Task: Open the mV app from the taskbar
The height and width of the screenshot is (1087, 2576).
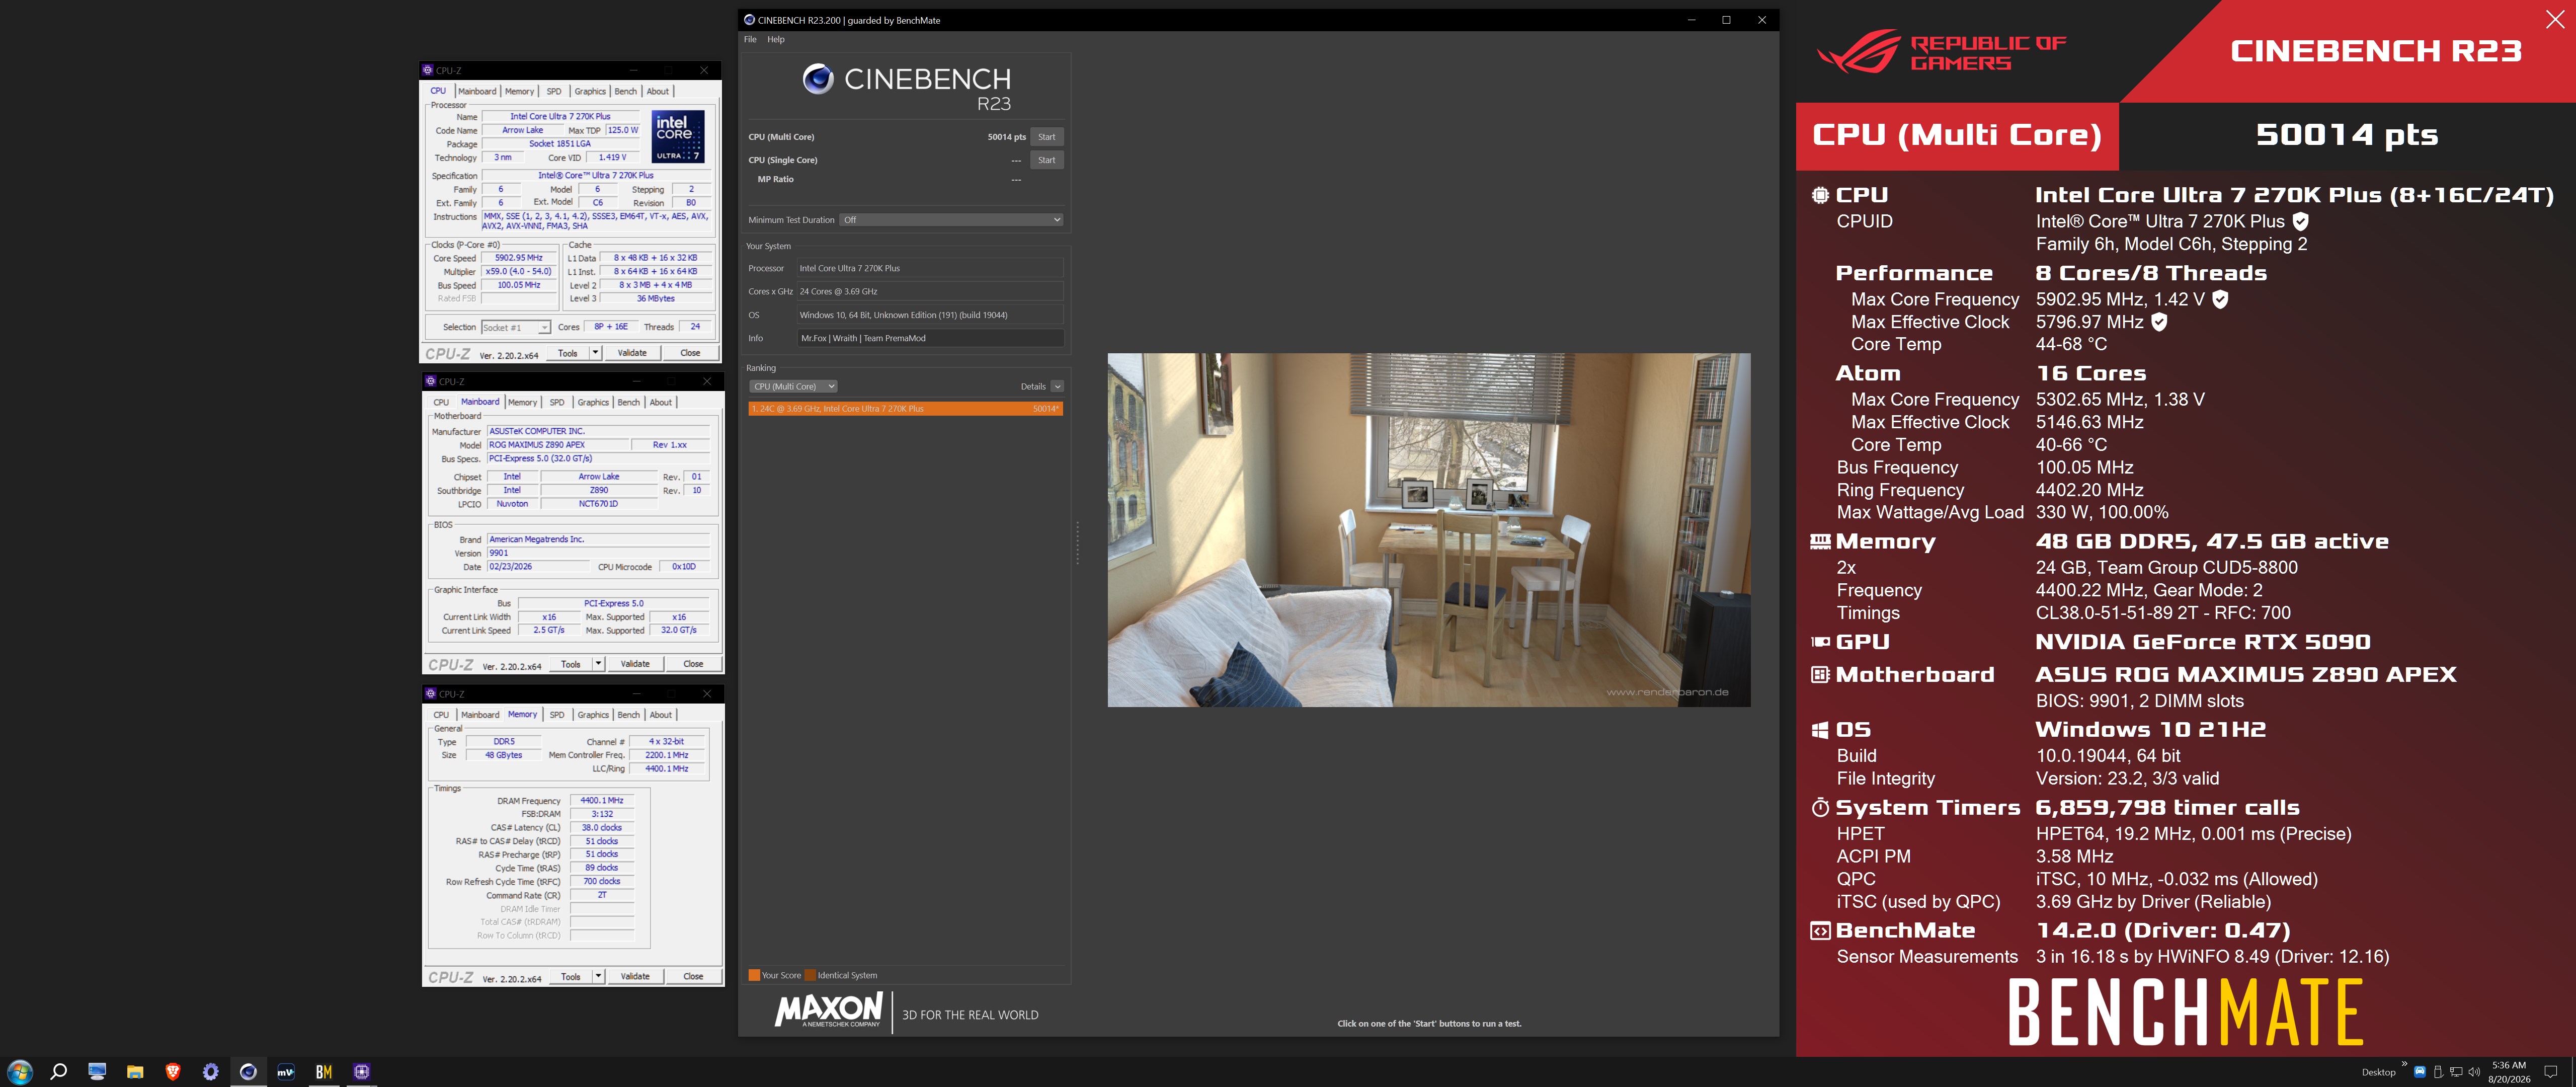Action: click(286, 1072)
